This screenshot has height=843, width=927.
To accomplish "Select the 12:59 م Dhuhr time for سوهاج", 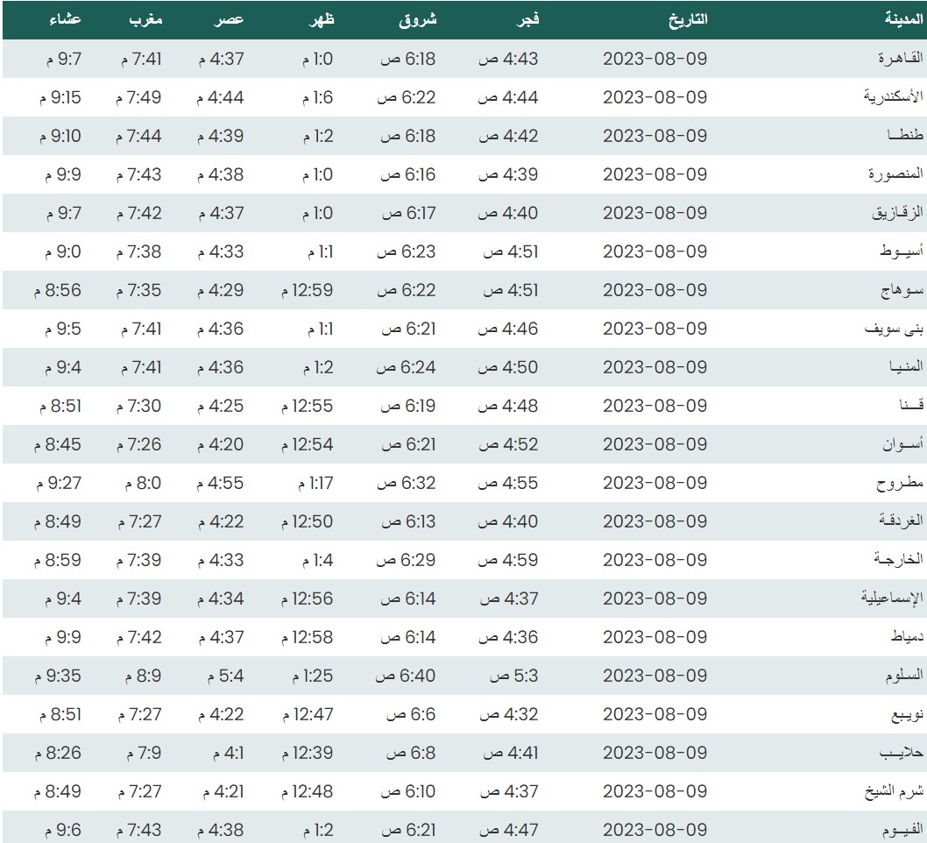I will [307, 290].
